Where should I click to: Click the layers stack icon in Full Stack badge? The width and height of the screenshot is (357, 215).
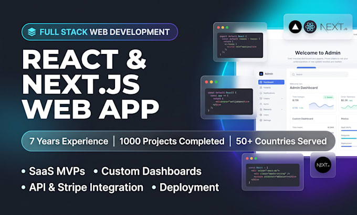tap(32, 32)
